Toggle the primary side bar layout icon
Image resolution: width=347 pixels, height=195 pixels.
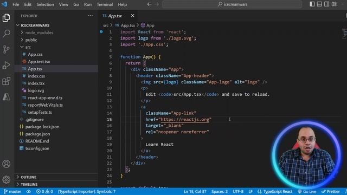(x=312, y=4)
